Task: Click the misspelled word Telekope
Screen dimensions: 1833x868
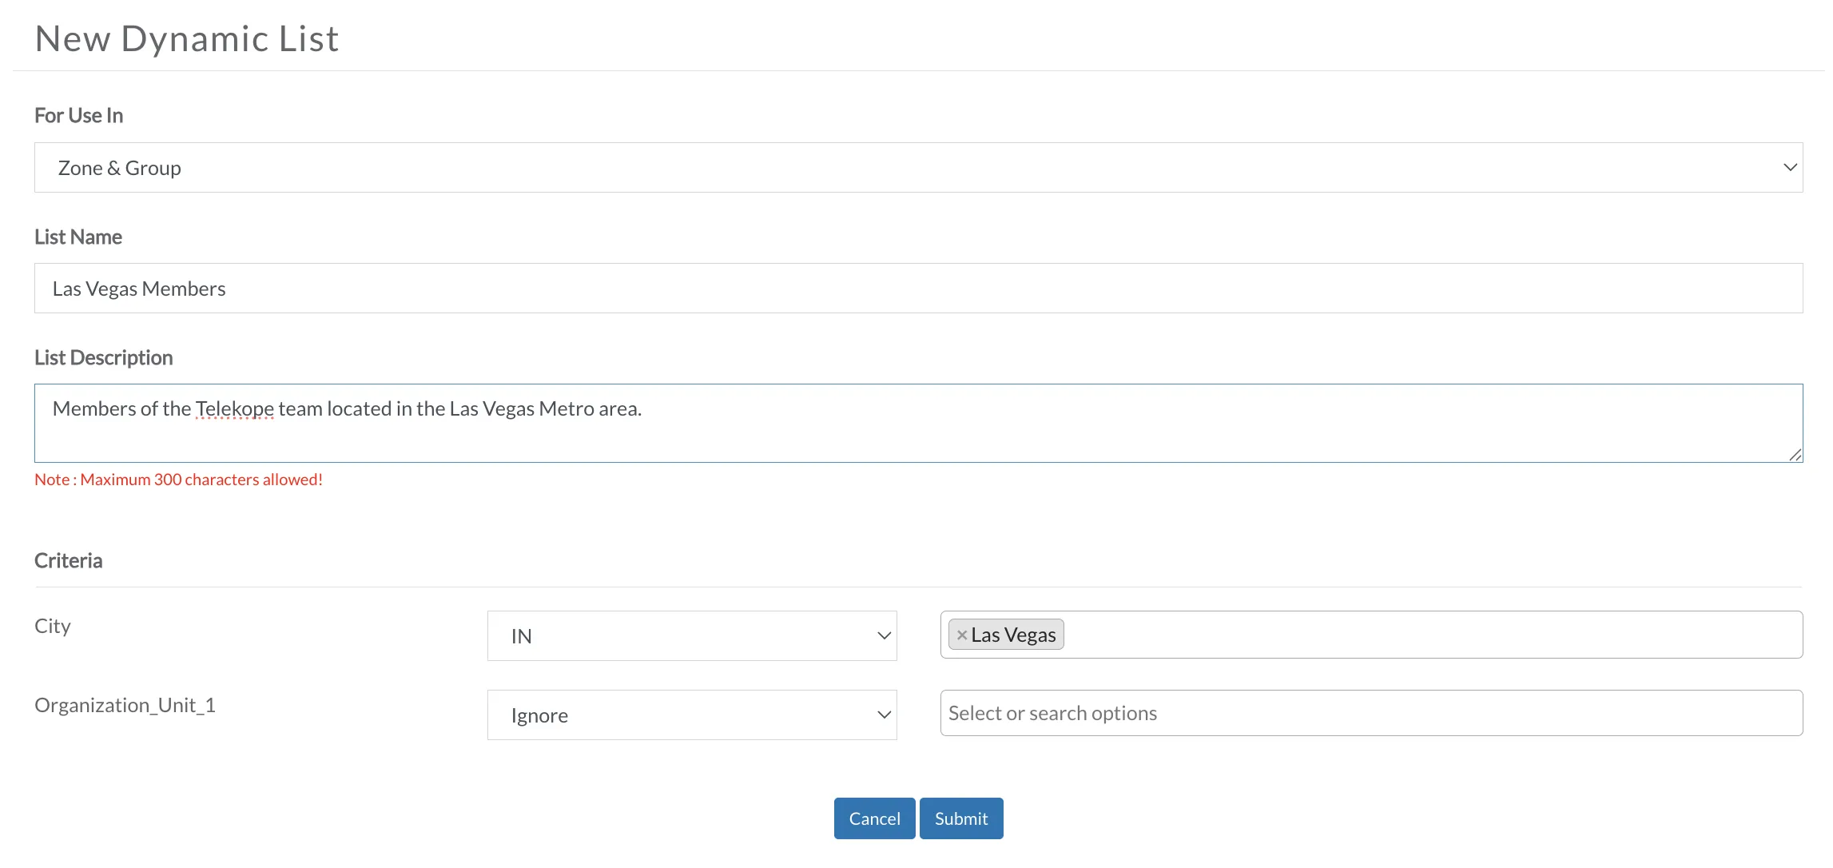Action: click(x=235, y=408)
